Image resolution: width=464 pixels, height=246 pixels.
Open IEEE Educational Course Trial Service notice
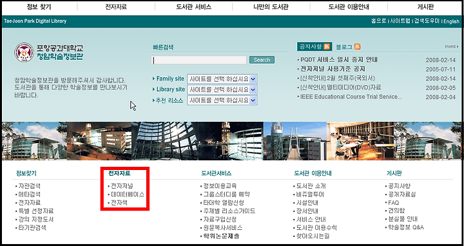[x=351, y=97]
